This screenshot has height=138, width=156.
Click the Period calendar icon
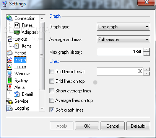(10, 53)
